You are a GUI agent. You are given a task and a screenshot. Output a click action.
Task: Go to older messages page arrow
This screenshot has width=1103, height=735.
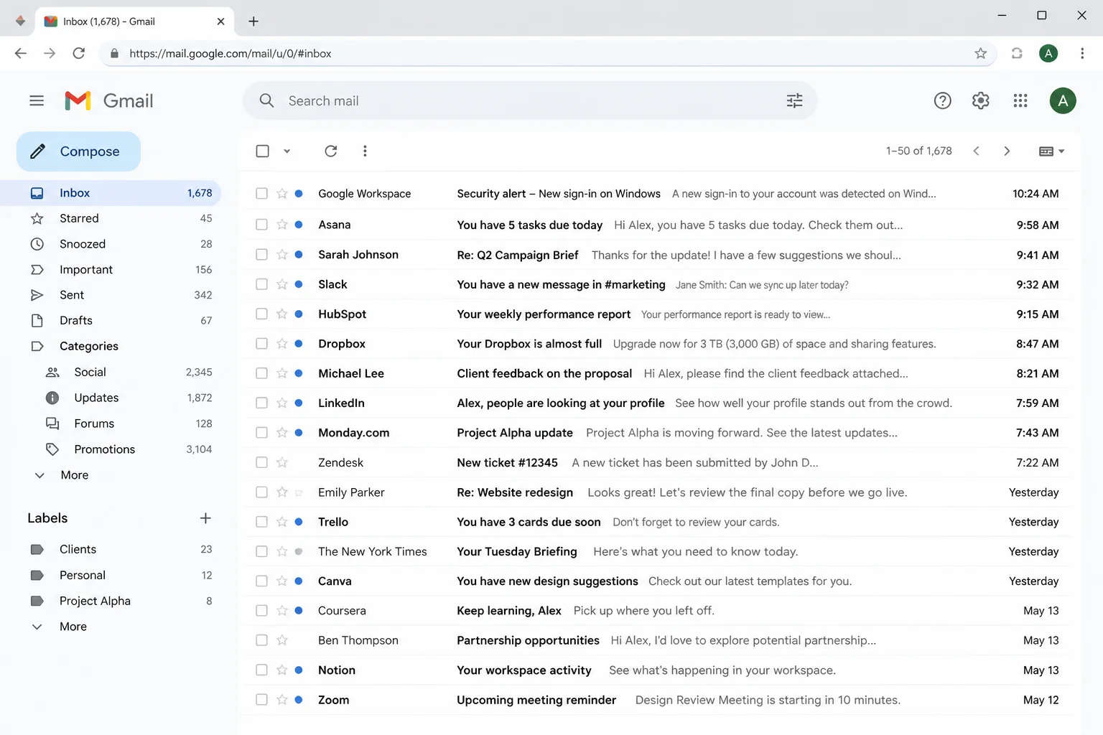tap(1007, 151)
